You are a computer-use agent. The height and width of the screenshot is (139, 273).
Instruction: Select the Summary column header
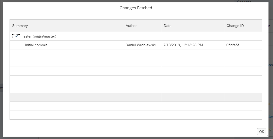coord(66,26)
